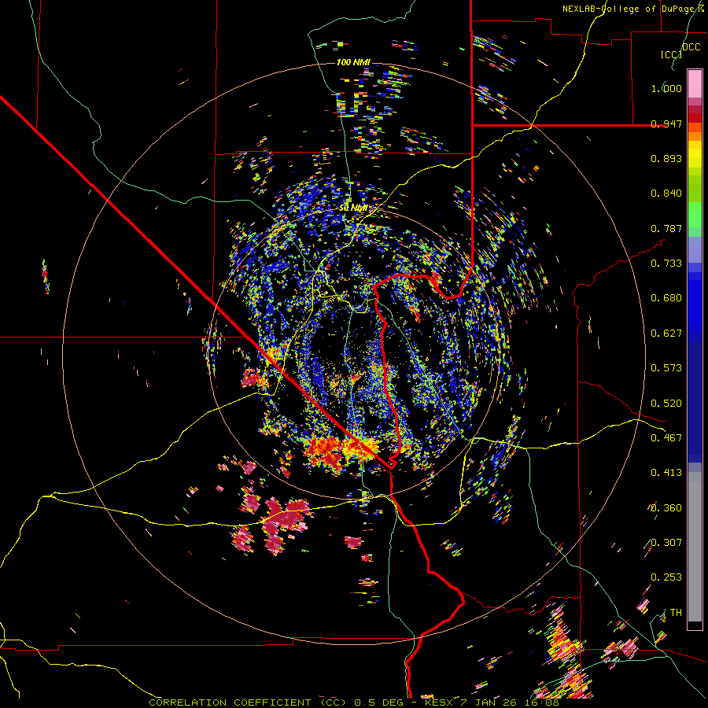The height and width of the screenshot is (708, 708).
Task: Click the 0.360 legend value
Action: 666,508
